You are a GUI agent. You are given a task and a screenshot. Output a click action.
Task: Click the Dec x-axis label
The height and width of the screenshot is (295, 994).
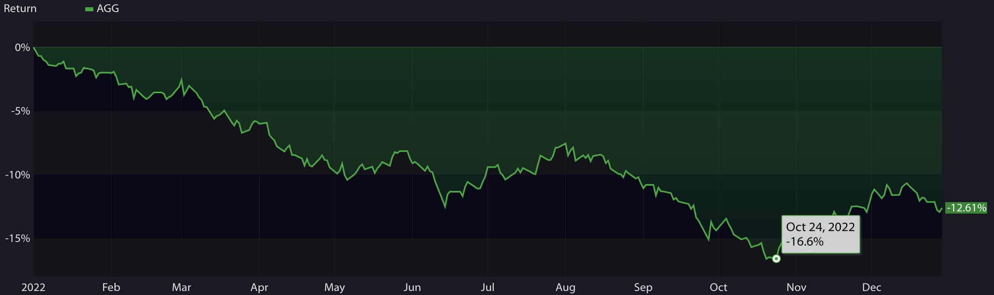[872, 287]
